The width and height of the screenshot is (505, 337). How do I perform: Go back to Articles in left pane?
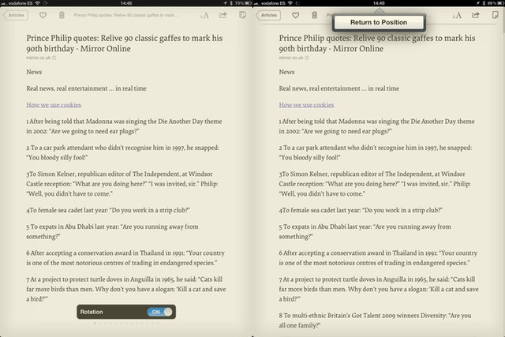pos(16,15)
